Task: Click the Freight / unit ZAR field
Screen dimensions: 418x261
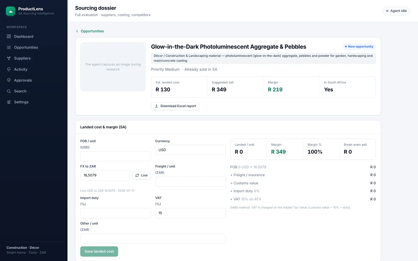Action: tap(190, 182)
